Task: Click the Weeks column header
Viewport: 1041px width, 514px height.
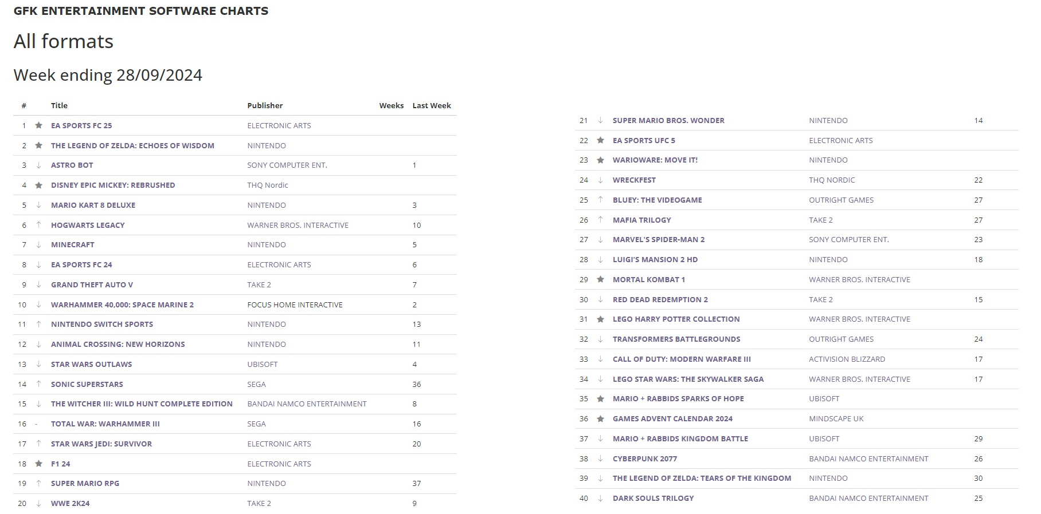Action: point(392,105)
